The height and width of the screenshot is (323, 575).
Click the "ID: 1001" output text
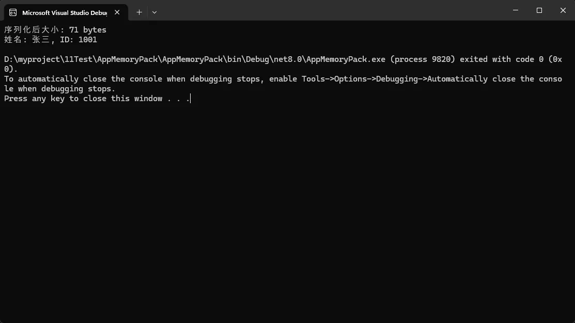pyautogui.click(x=79, y=40)
